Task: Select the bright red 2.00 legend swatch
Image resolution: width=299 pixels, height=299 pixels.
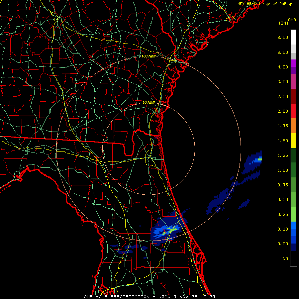Action: pyautogui.click(x=293, y=111)
